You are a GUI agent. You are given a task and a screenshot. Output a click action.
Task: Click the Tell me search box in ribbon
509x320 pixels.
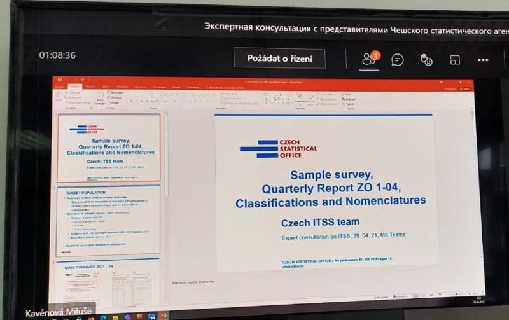(x=225, y=88)
